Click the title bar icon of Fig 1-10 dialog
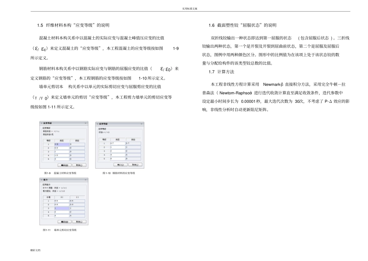This screenshot has width=368, height=261. pos(98,124)
